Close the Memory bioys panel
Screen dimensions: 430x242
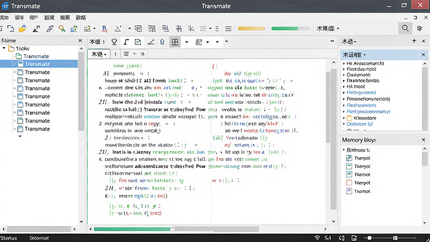(x=423, y=140)
